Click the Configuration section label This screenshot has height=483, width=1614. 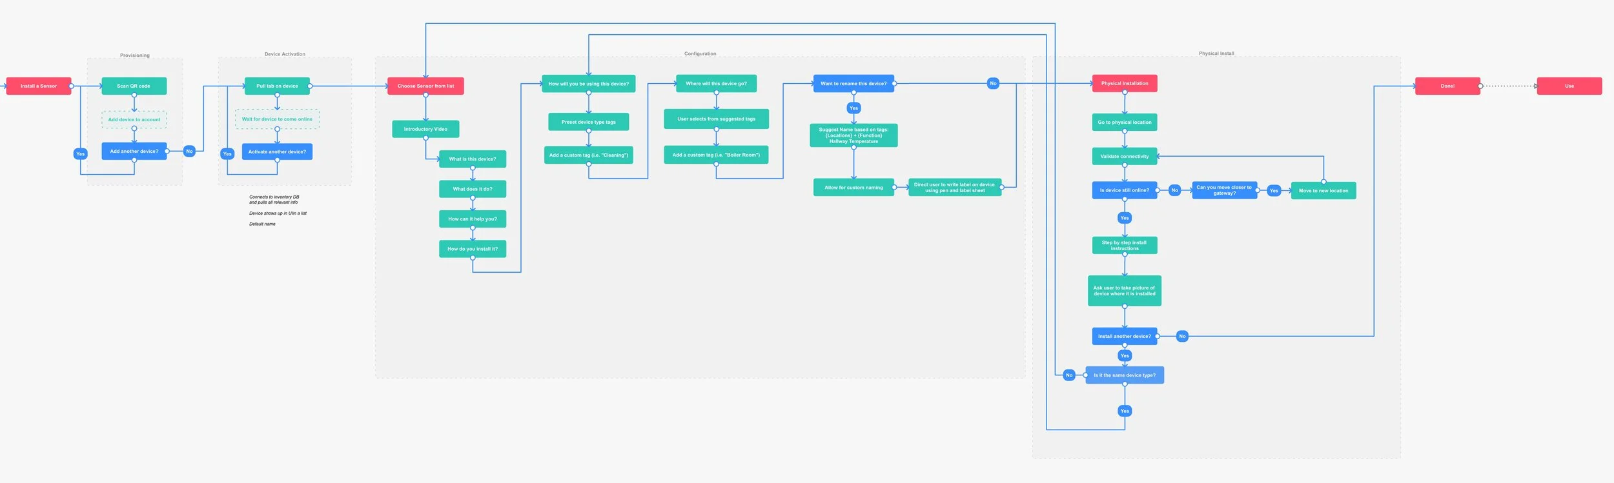point(700,54)
